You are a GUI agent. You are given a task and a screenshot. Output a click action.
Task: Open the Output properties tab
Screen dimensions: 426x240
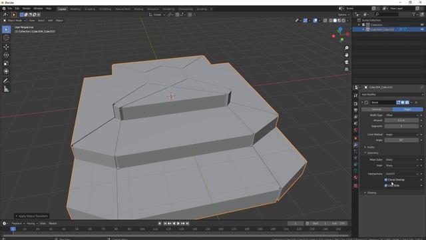tap(355, 110)
